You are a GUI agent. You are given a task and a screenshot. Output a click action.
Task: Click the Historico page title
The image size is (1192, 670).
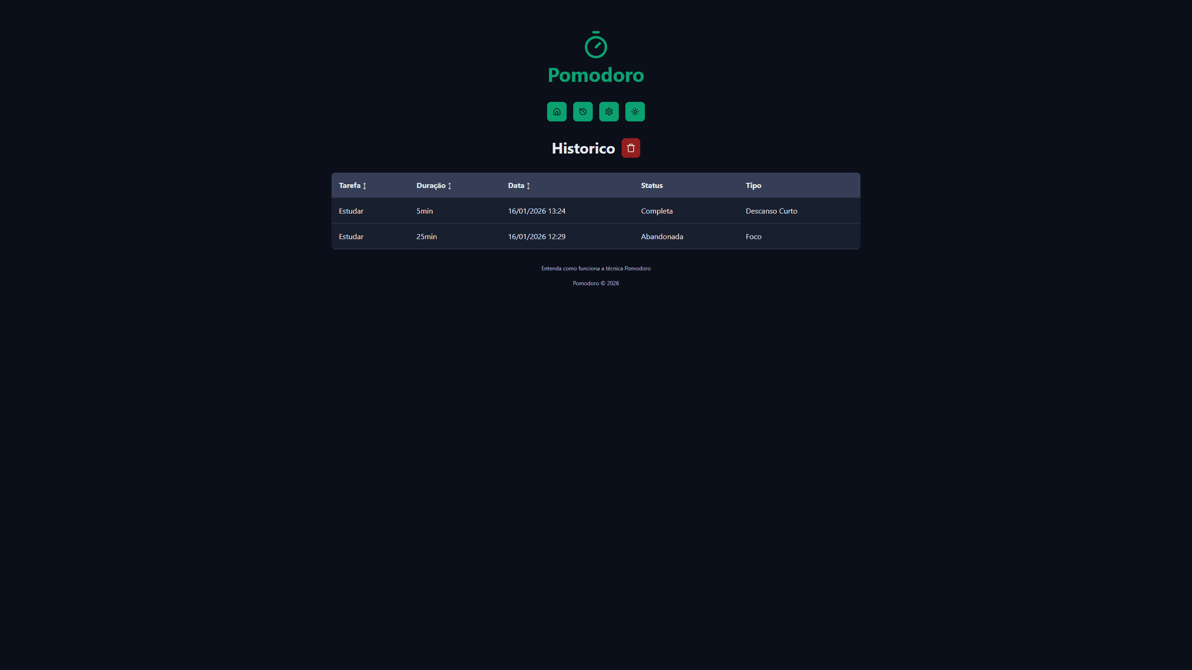click(x=582, y=148)
